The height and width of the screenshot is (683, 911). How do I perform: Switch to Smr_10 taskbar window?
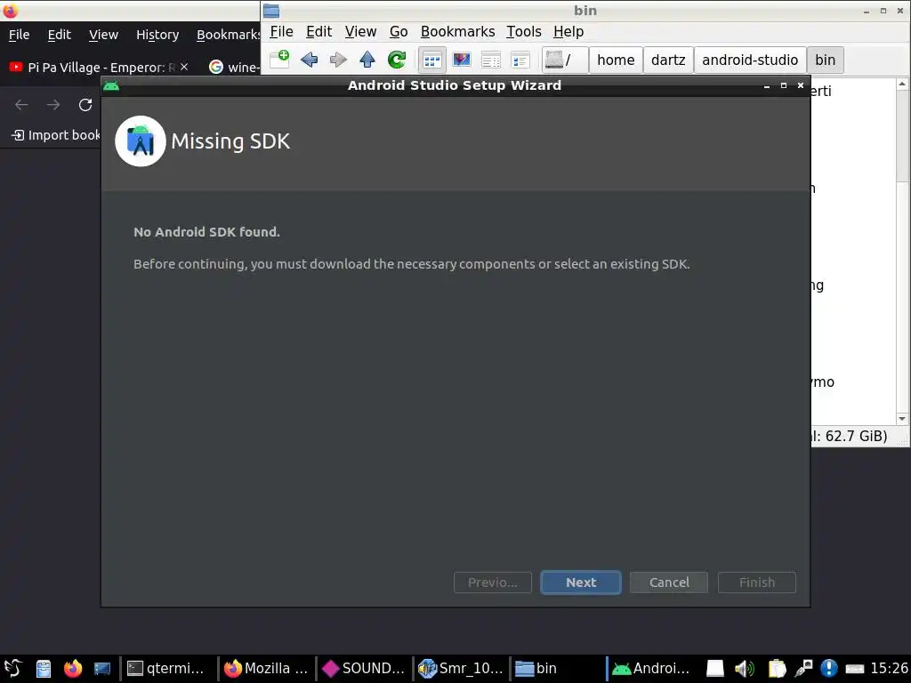[462, 668]
